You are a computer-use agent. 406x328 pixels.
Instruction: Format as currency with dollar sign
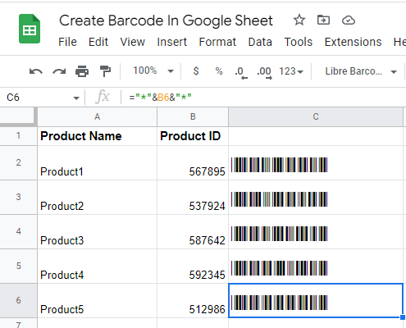196,71
